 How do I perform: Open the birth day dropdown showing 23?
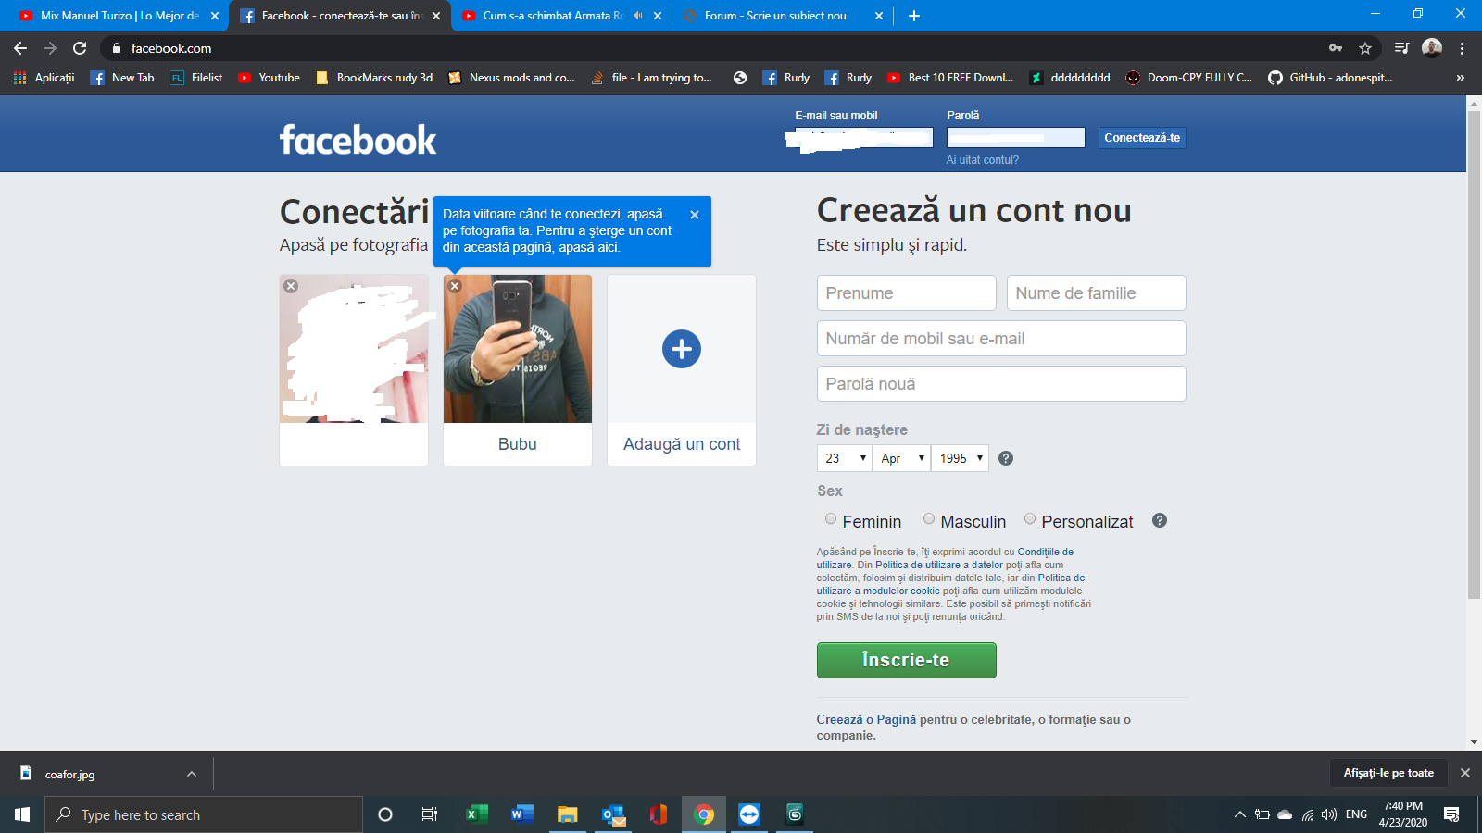click(x=845, y=458)
